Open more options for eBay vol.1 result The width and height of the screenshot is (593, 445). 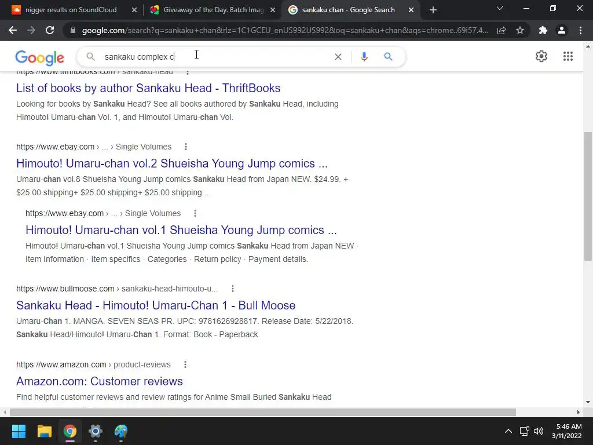click(x=195, y=213)
